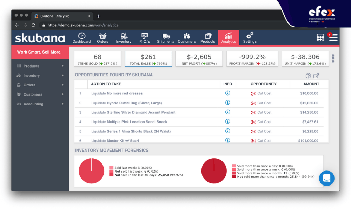351x210 pixels.
Task: Click Sold last week legend swatch
Action: pos(111,168)
